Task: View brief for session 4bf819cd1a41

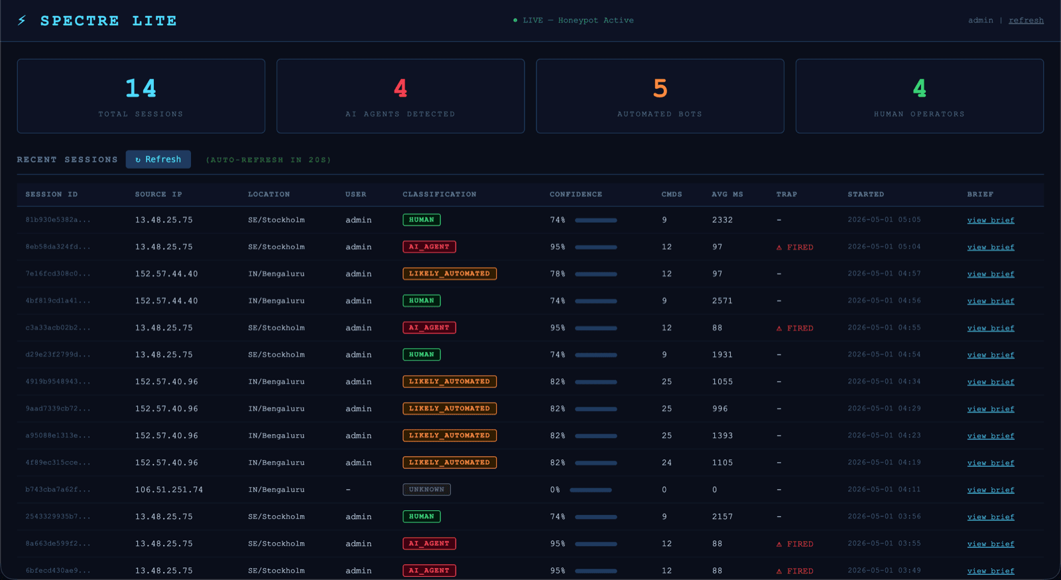Action: (x=991, y=301)
